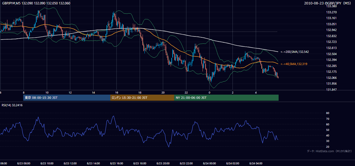The image size is (355, 166).
Task: Click hour tick 16 under price chart
Action: pos(117,93)
